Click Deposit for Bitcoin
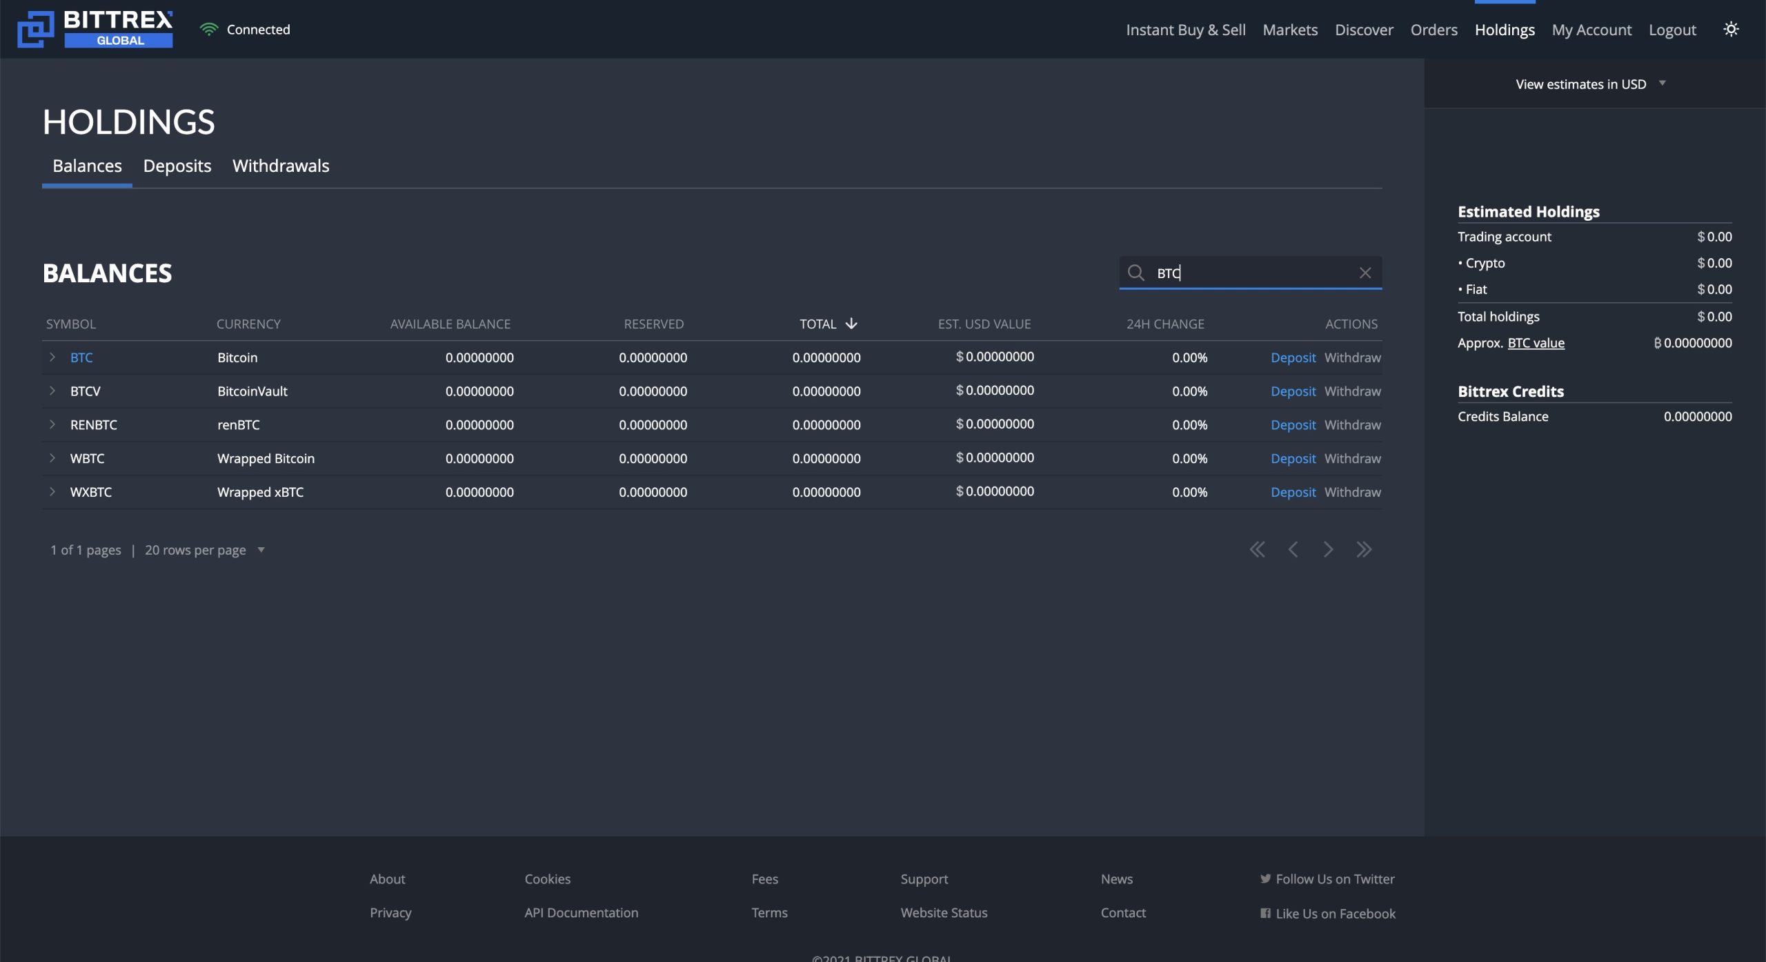 point(1293,357)
